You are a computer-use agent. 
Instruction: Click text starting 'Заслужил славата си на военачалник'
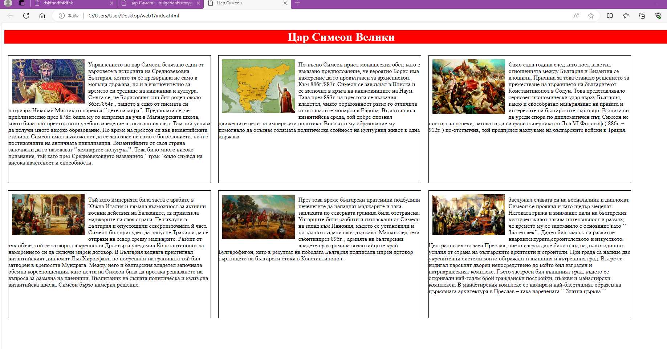tap(529, 245)
